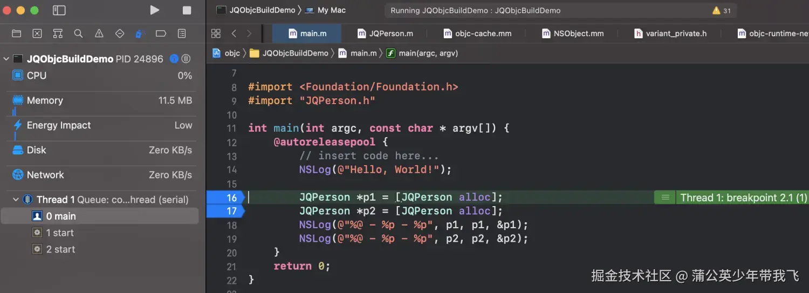This screenshot has width=809, height=293.
Task: Click the 31 warnings indicator
Action: click(721, 10)
